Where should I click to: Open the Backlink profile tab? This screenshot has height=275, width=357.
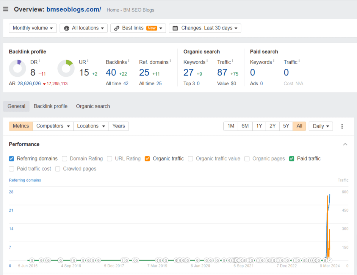51,106
